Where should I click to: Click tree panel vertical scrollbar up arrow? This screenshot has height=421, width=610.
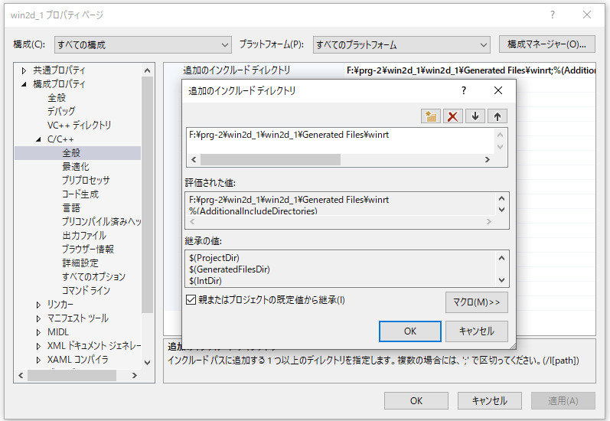pyautogui.click(x=147, y=70)
